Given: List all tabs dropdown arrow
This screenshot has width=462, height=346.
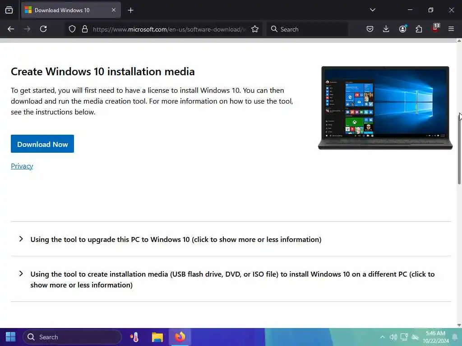Looking at the screenshot, I should (372, 10).
